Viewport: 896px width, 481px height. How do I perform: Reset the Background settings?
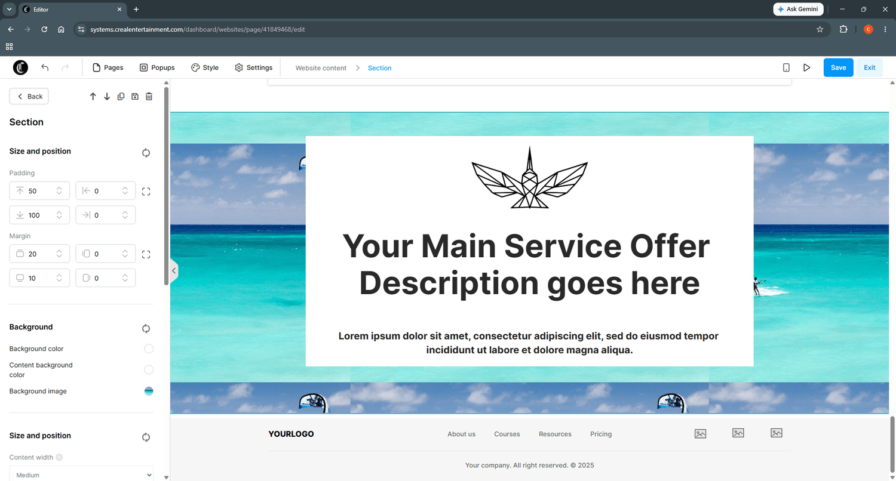tap(146, 328)
